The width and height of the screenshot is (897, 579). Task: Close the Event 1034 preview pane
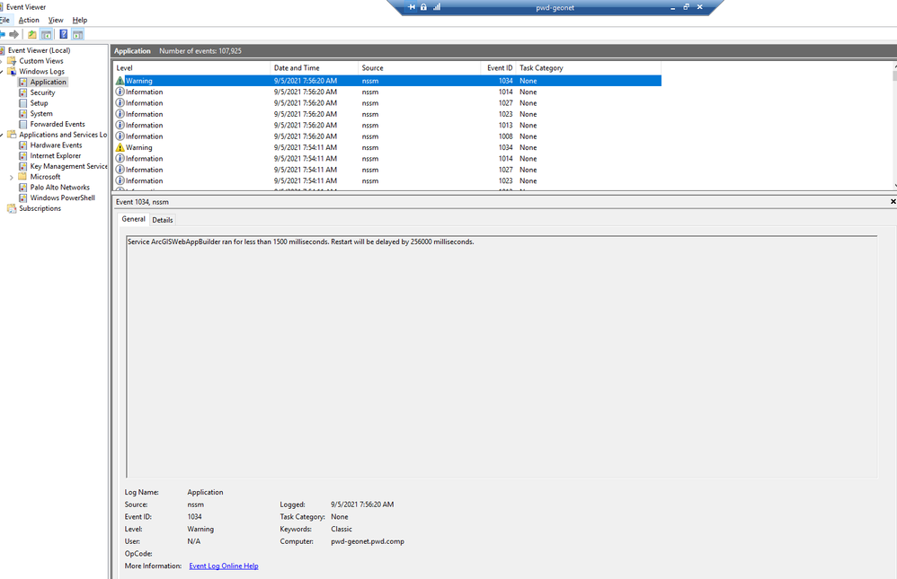[893, 202]
